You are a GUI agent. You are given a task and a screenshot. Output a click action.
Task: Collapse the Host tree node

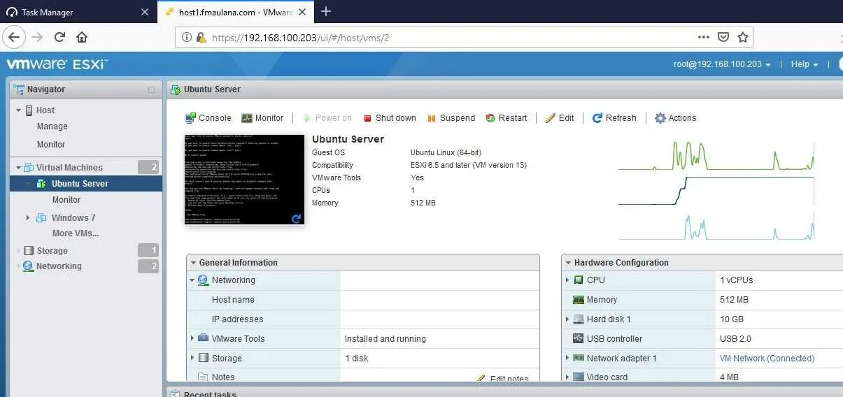tap(19, 110)
